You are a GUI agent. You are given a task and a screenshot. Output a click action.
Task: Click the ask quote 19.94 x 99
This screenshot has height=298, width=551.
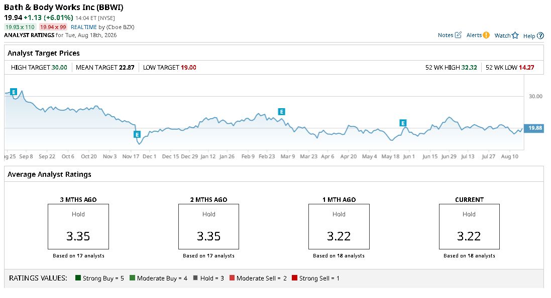pyautogui.click(x=53, y=27)
